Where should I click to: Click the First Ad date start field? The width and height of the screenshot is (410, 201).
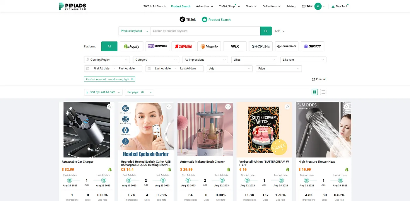point(101,69)
